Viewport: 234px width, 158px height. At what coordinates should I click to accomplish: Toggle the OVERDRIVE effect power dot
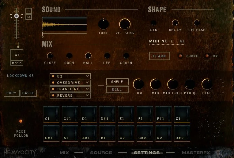coord(53,82)
